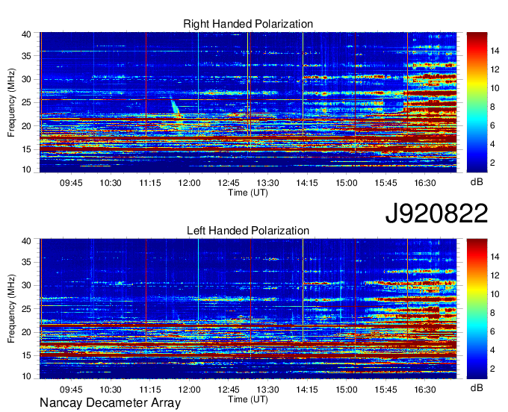Click 'Frequency (MHz)' axis label of Left Handed plot
The image size is (508, 412).
point(11,309)
